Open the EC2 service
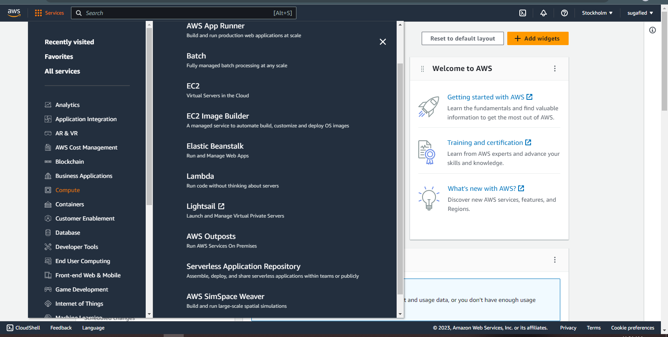The width and height of the screenshot is (668, 337). pyautogui.click(x=193, y=86)
